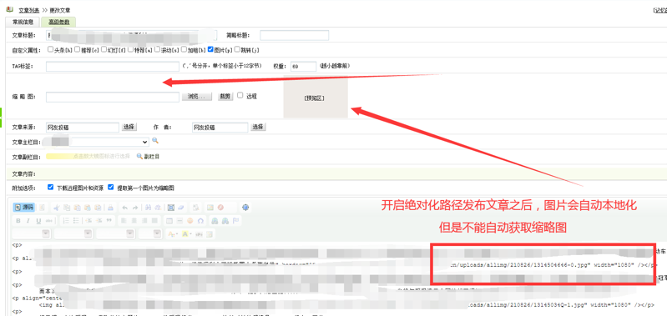Check the 头条[h] attribute box
The image size is (667, 316).
pos(51,49)
